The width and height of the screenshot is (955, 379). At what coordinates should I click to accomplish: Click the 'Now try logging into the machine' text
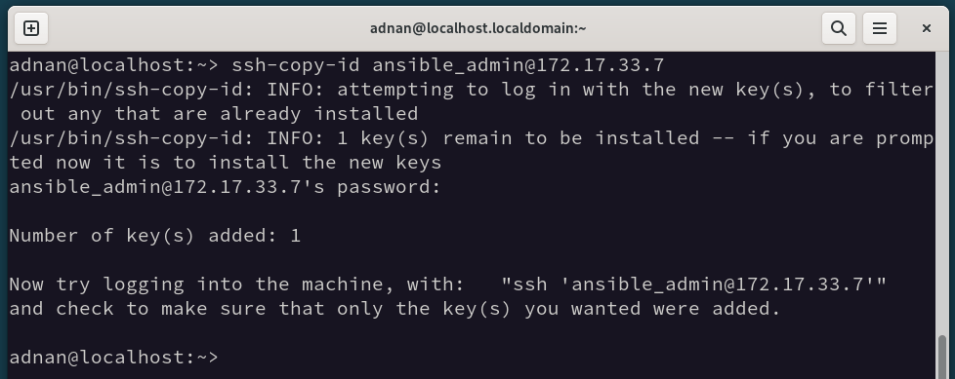(237, 284)
